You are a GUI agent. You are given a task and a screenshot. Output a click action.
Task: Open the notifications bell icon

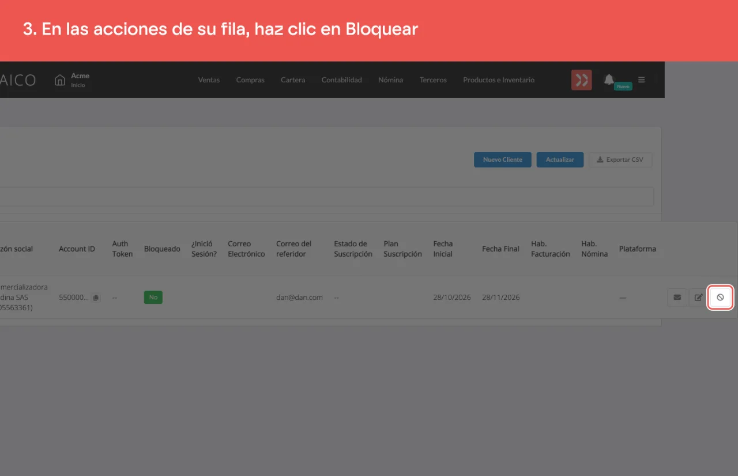609,79
